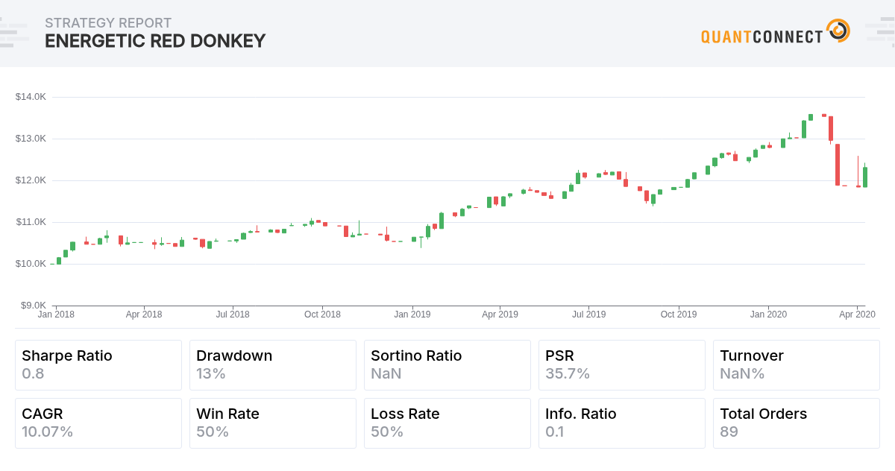The height and width of the screenshot is (471, 895).
Task: Click the $13.0K y-axis label
Action: click(31, 139)
